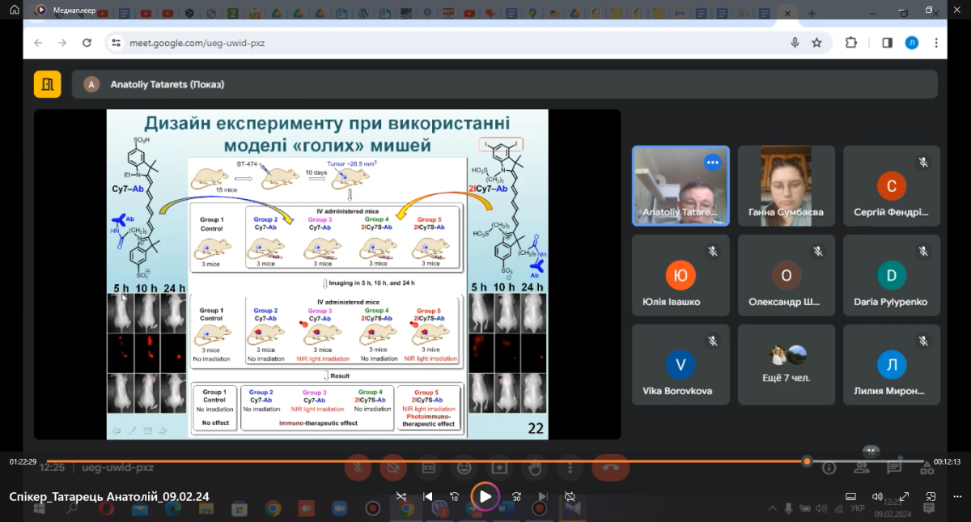Click the Chrome extensions puzzle icon
The image size is (971, 522).
click(851, 43)
